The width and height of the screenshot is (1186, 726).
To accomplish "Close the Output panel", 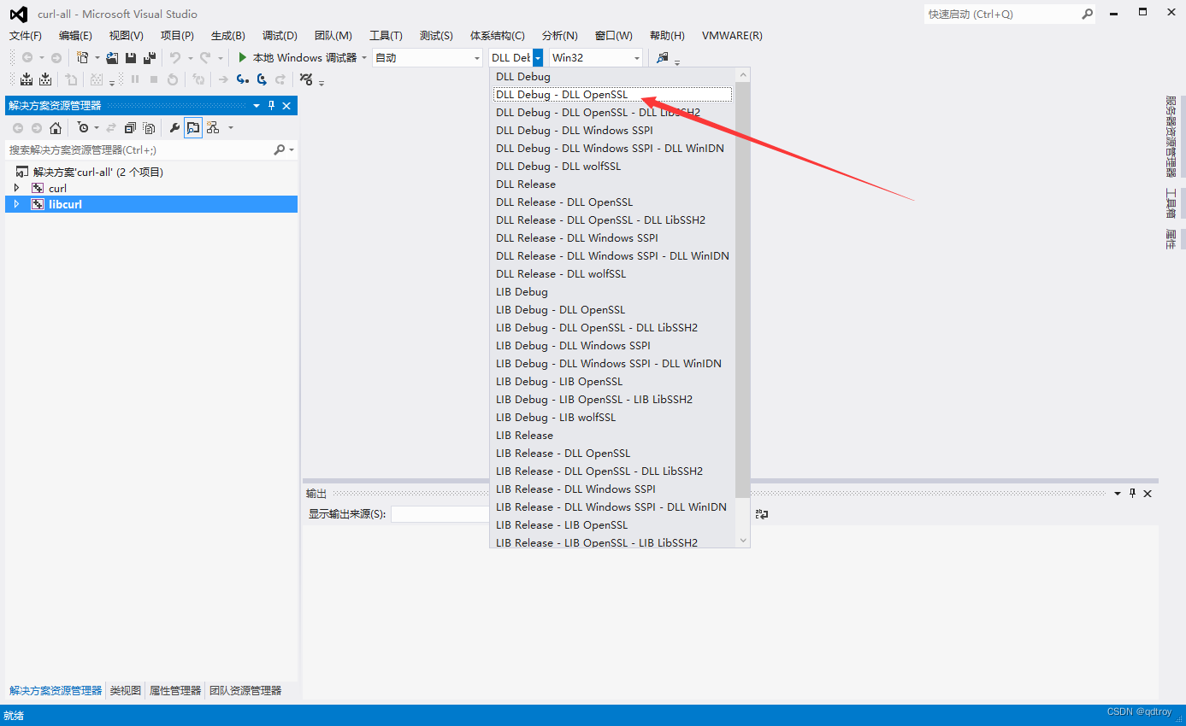I will (x=1148, y=494).
